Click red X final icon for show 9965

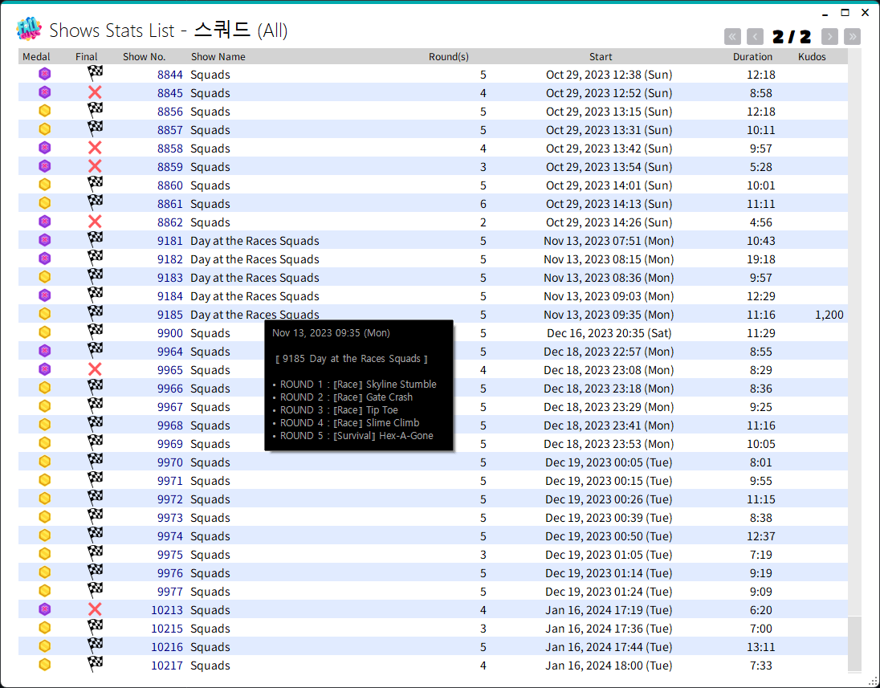(x=95, y=369)
